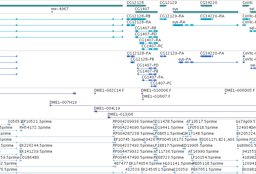
Task: Click EST RP004224090.5prime
Action: click(133, 128)
